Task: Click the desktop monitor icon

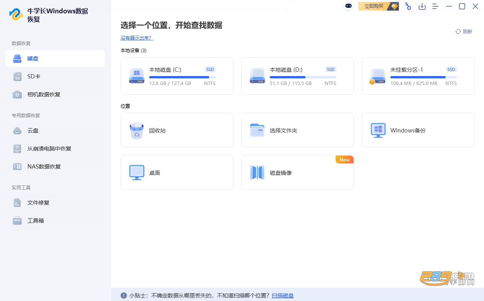Action: point(137,173)
